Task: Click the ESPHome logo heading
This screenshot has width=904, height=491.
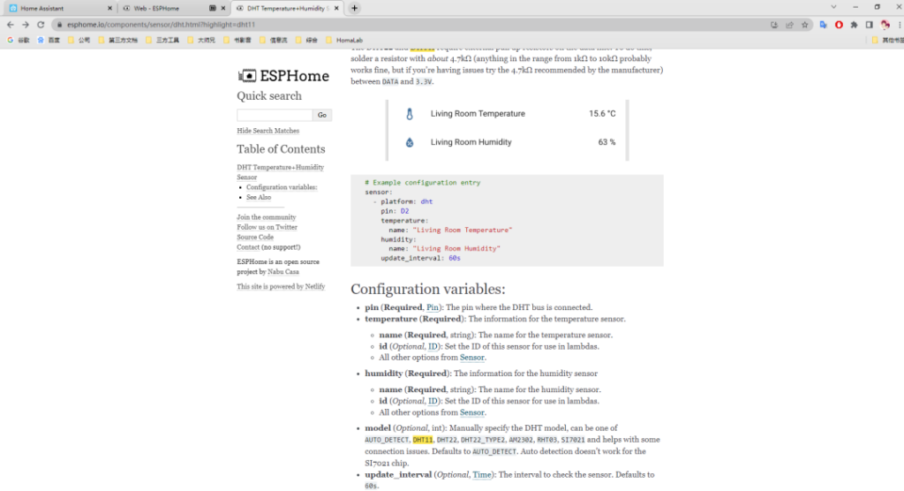Action: coord(283,76)
